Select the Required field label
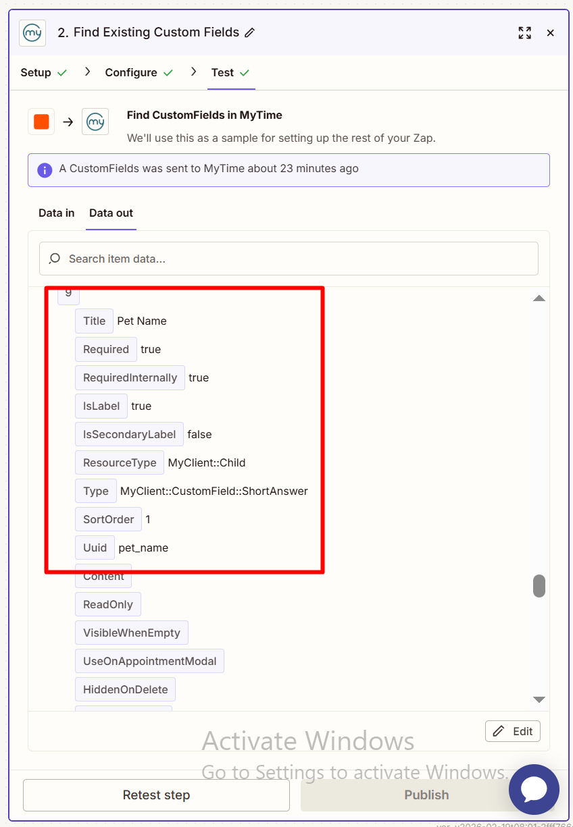The width and height of the screenshot is (573, 827). tap(106, 349)
